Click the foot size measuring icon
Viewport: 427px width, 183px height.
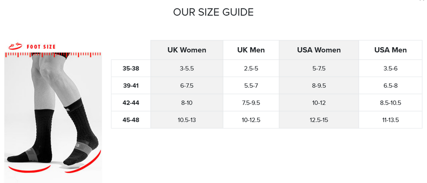[15, 46]
